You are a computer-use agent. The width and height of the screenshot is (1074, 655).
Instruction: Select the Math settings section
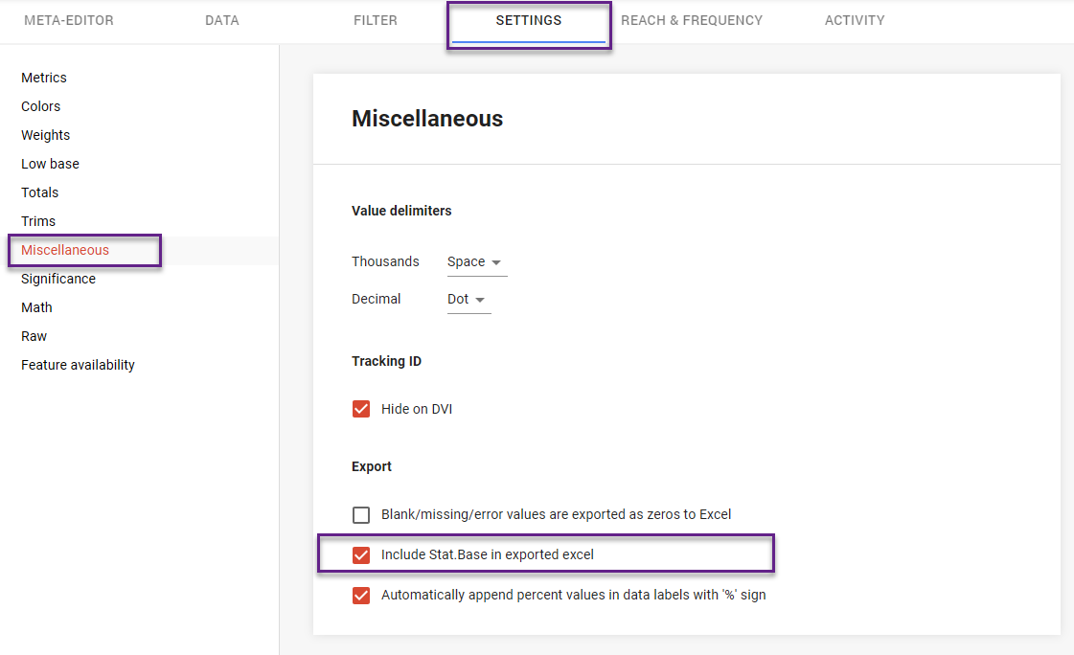[36, 307]
